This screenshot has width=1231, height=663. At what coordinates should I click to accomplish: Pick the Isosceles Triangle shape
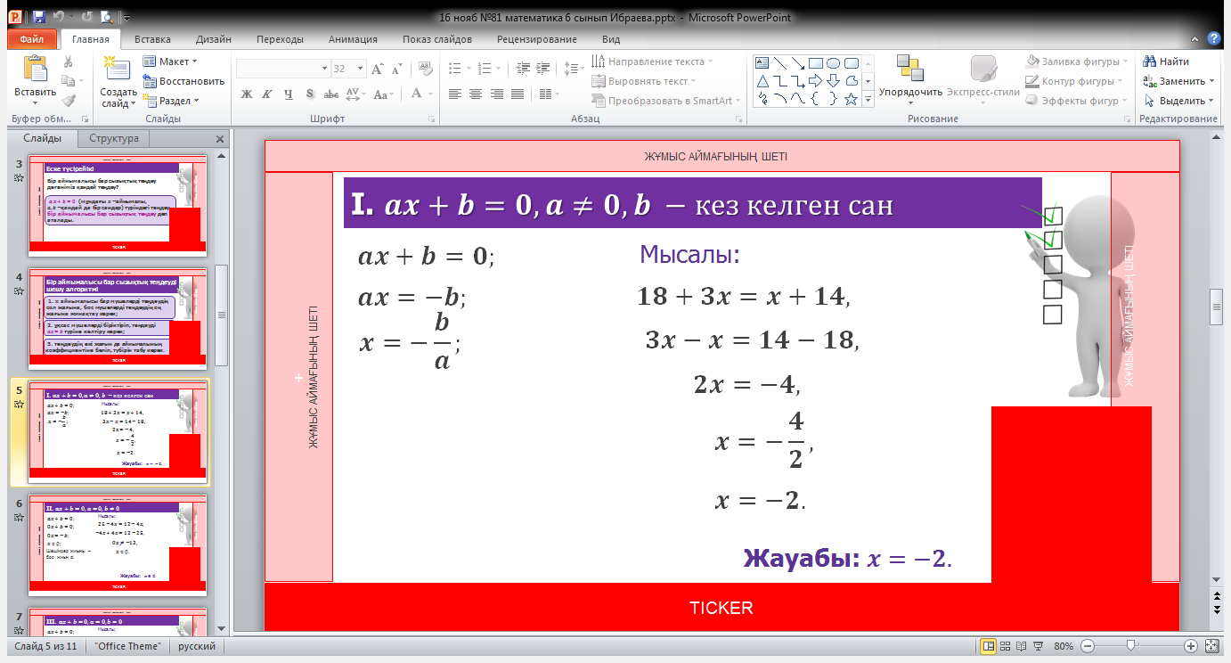(762, 81)
